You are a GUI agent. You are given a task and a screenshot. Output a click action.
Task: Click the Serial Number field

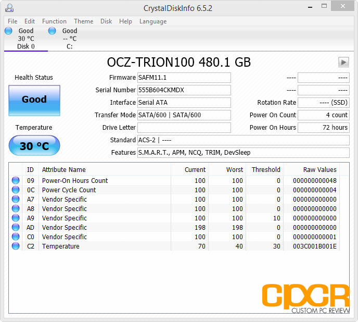(184, 90)
